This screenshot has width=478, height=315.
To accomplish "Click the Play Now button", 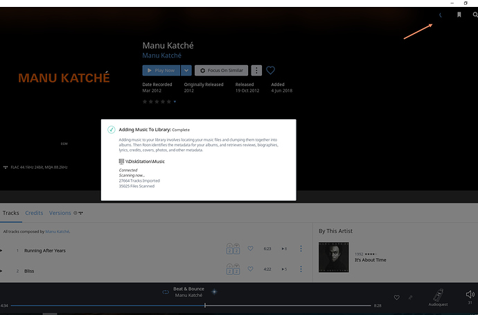I will pyautogui.click(x=161, y=71).
